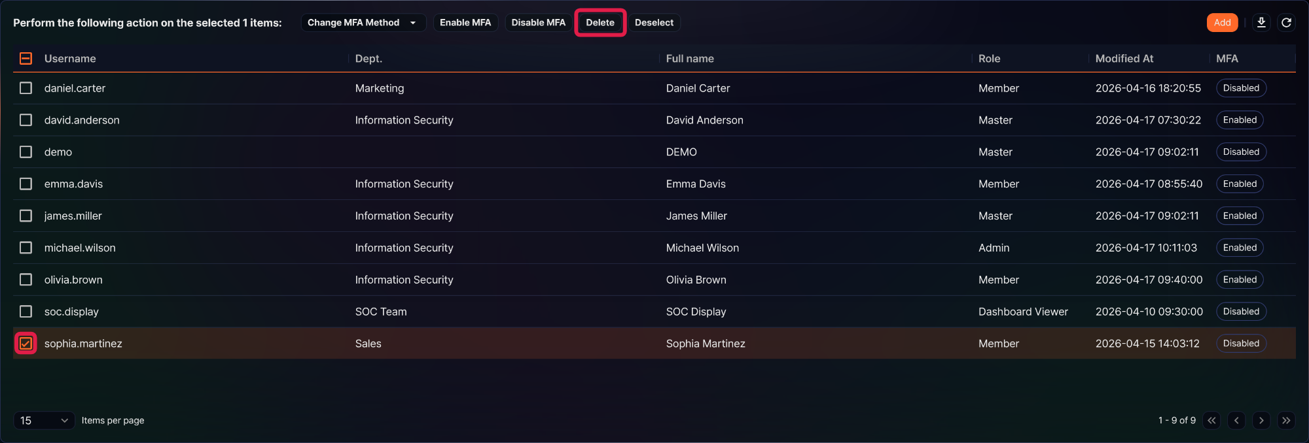Check the soc.display user checkbox
The image size is (1309, 443).
26,312
